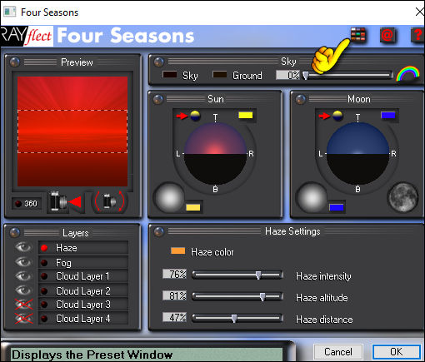425x362 pixels.
Task: Select the Fog layer row
Action: [x=83, y=262]
